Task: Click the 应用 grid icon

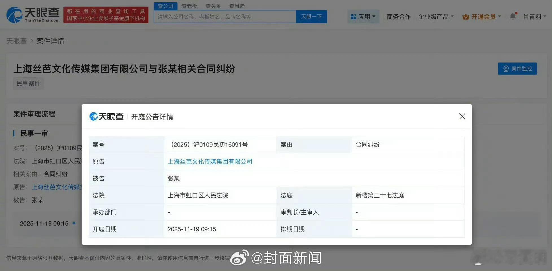Action: (x=353, y=17)
